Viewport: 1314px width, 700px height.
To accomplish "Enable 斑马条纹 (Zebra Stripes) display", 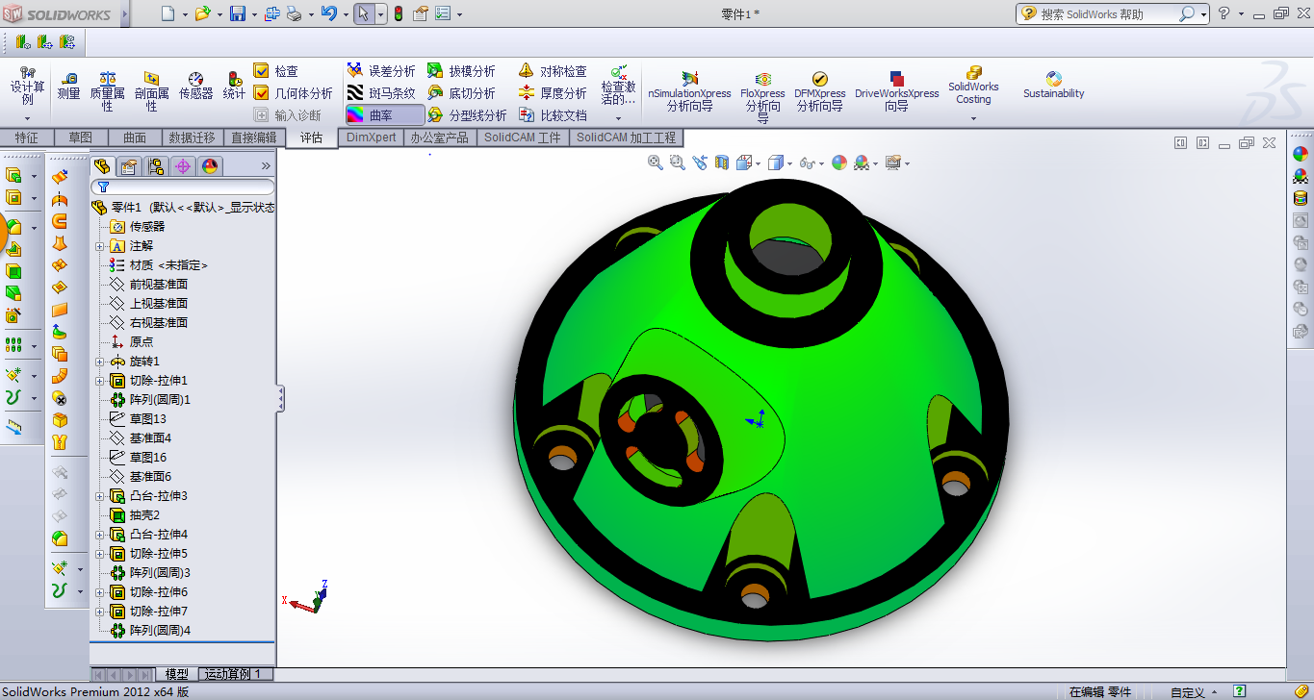I will click(x=381, y=93).
